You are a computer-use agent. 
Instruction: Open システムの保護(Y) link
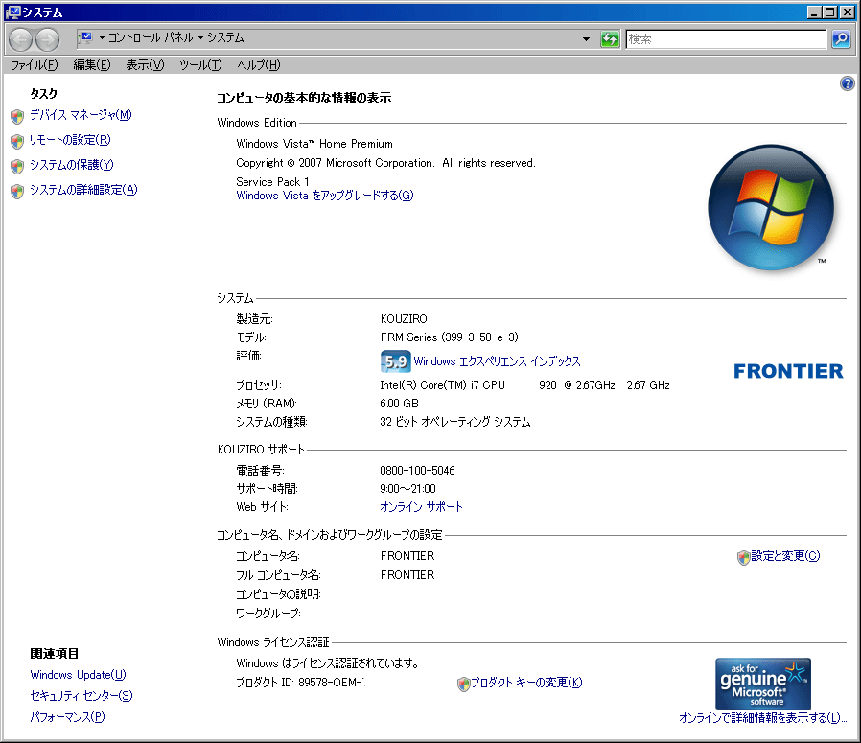tap(71, 165)
